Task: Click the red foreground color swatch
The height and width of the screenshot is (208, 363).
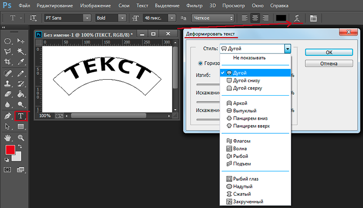Action: pyautogui.click(x=10, y=150)
